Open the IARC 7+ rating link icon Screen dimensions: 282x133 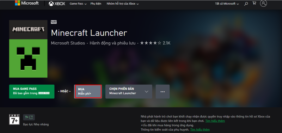coord(29,117)
